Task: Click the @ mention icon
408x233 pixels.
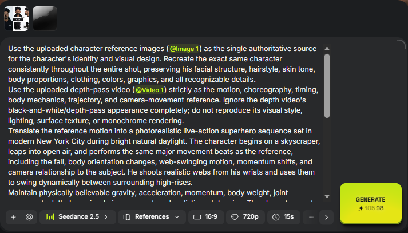Action: pos(29,217)
